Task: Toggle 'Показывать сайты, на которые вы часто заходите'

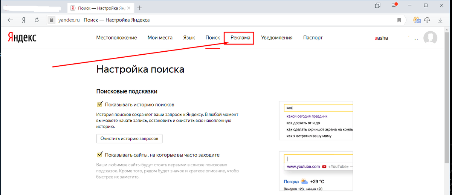Action: [x=100, y=155]
